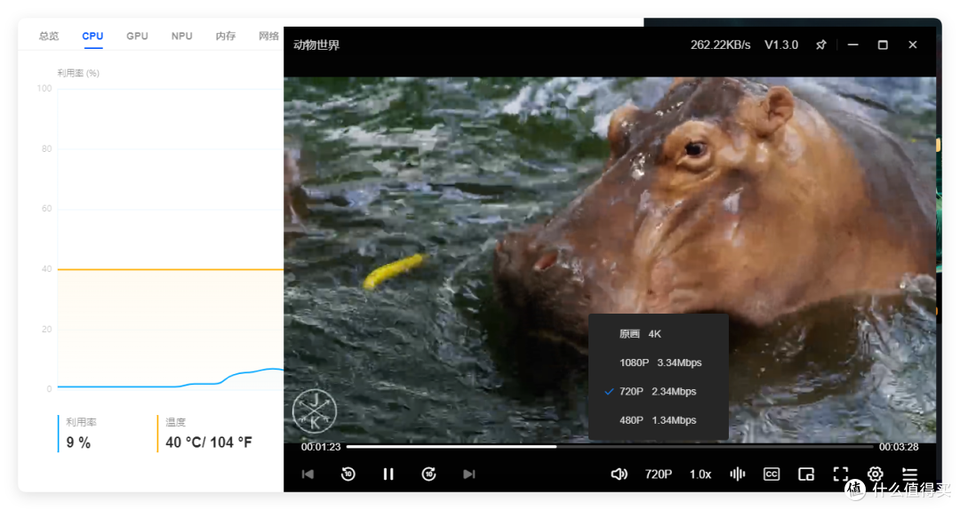Minimize the player window
The image size is (960, 510).
[x=852, y=44]
